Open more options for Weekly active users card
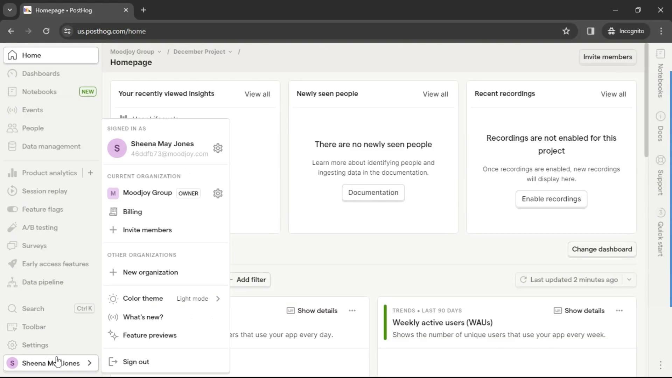This screenshot has height=378, width=672. pyautogui.click(x=619, y=311)
